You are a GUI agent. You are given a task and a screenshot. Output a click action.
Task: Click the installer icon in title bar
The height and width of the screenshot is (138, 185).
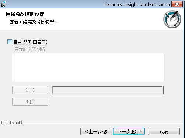tap(3, 4)
